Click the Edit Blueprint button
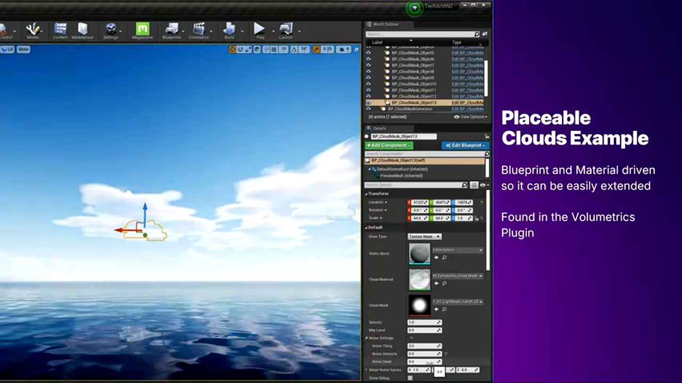 (465, 145)
